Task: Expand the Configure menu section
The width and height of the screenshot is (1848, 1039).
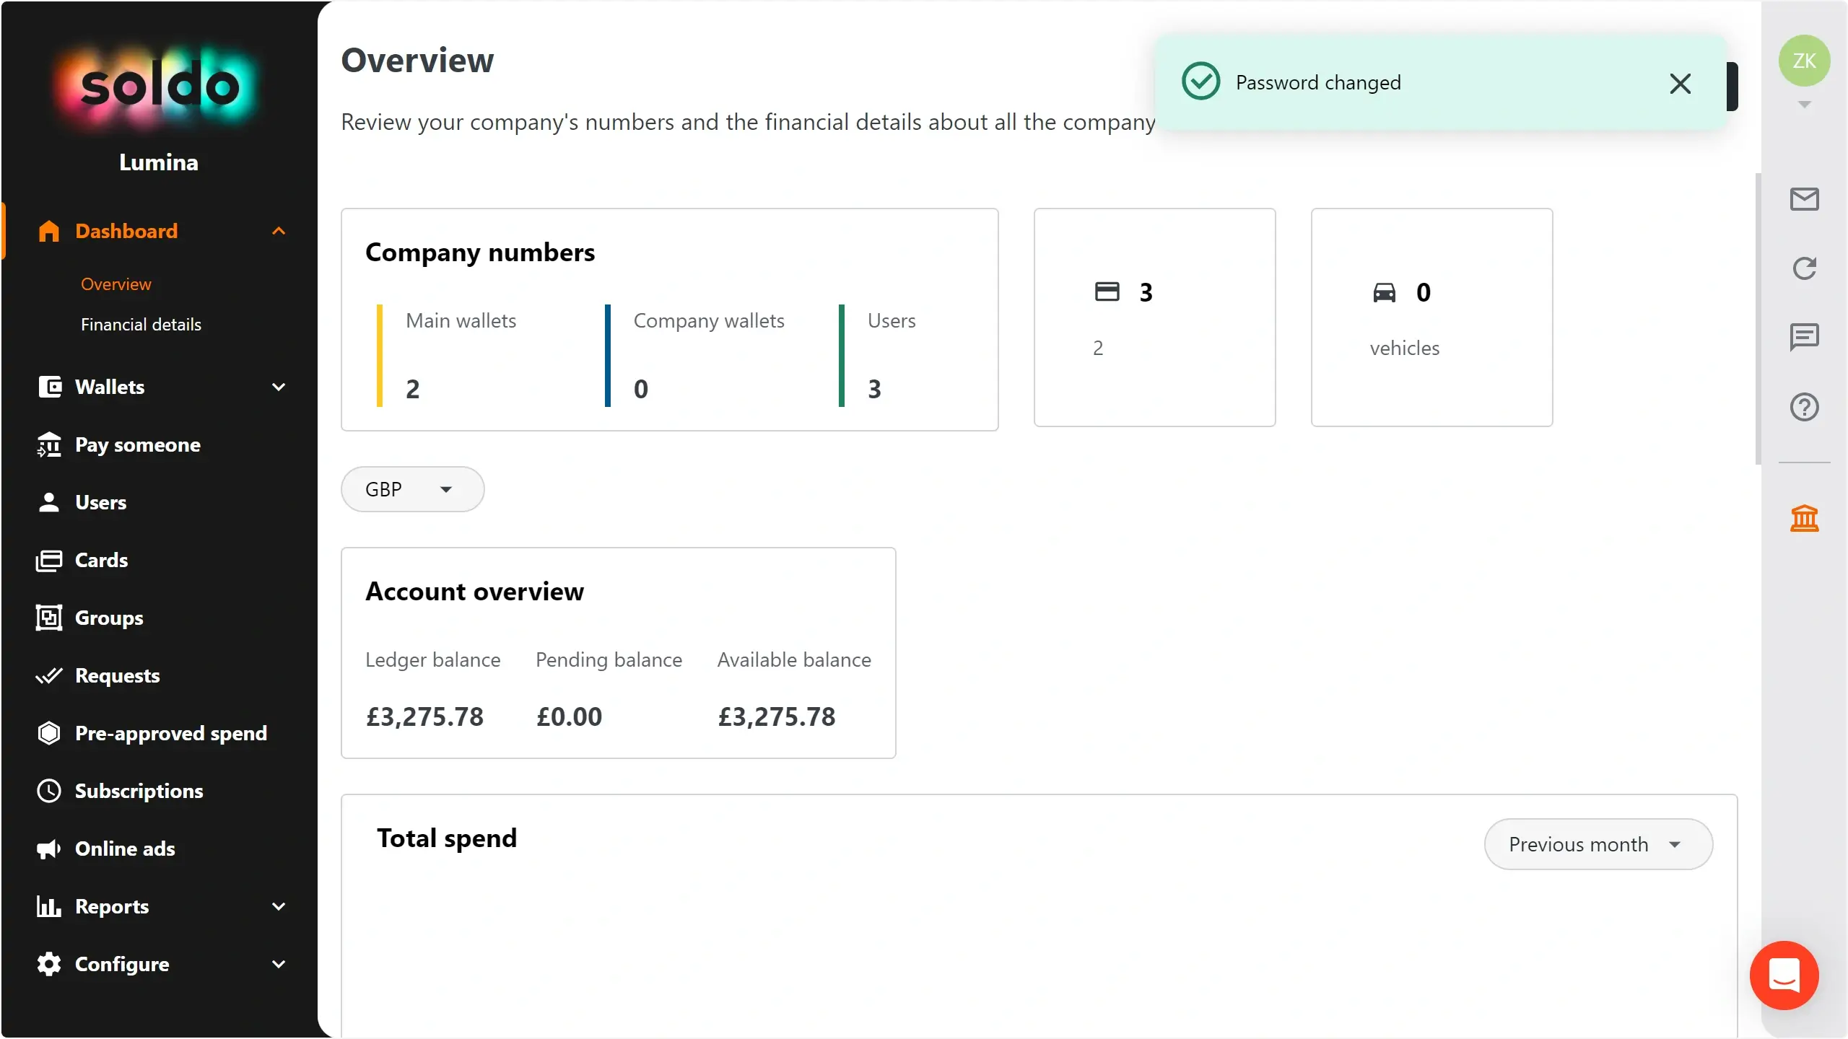Action: click(160, 964)
